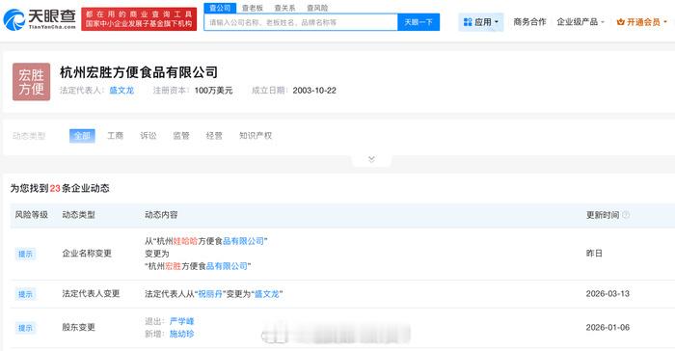The width and height of the screenshot is (675, 351).
Task: Filter dynamics by 诉讼
Action: (x=148, y=136)
